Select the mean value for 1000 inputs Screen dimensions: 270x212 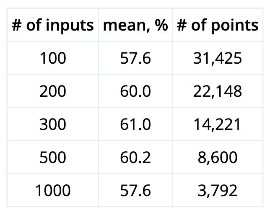(x=135, y=190)
